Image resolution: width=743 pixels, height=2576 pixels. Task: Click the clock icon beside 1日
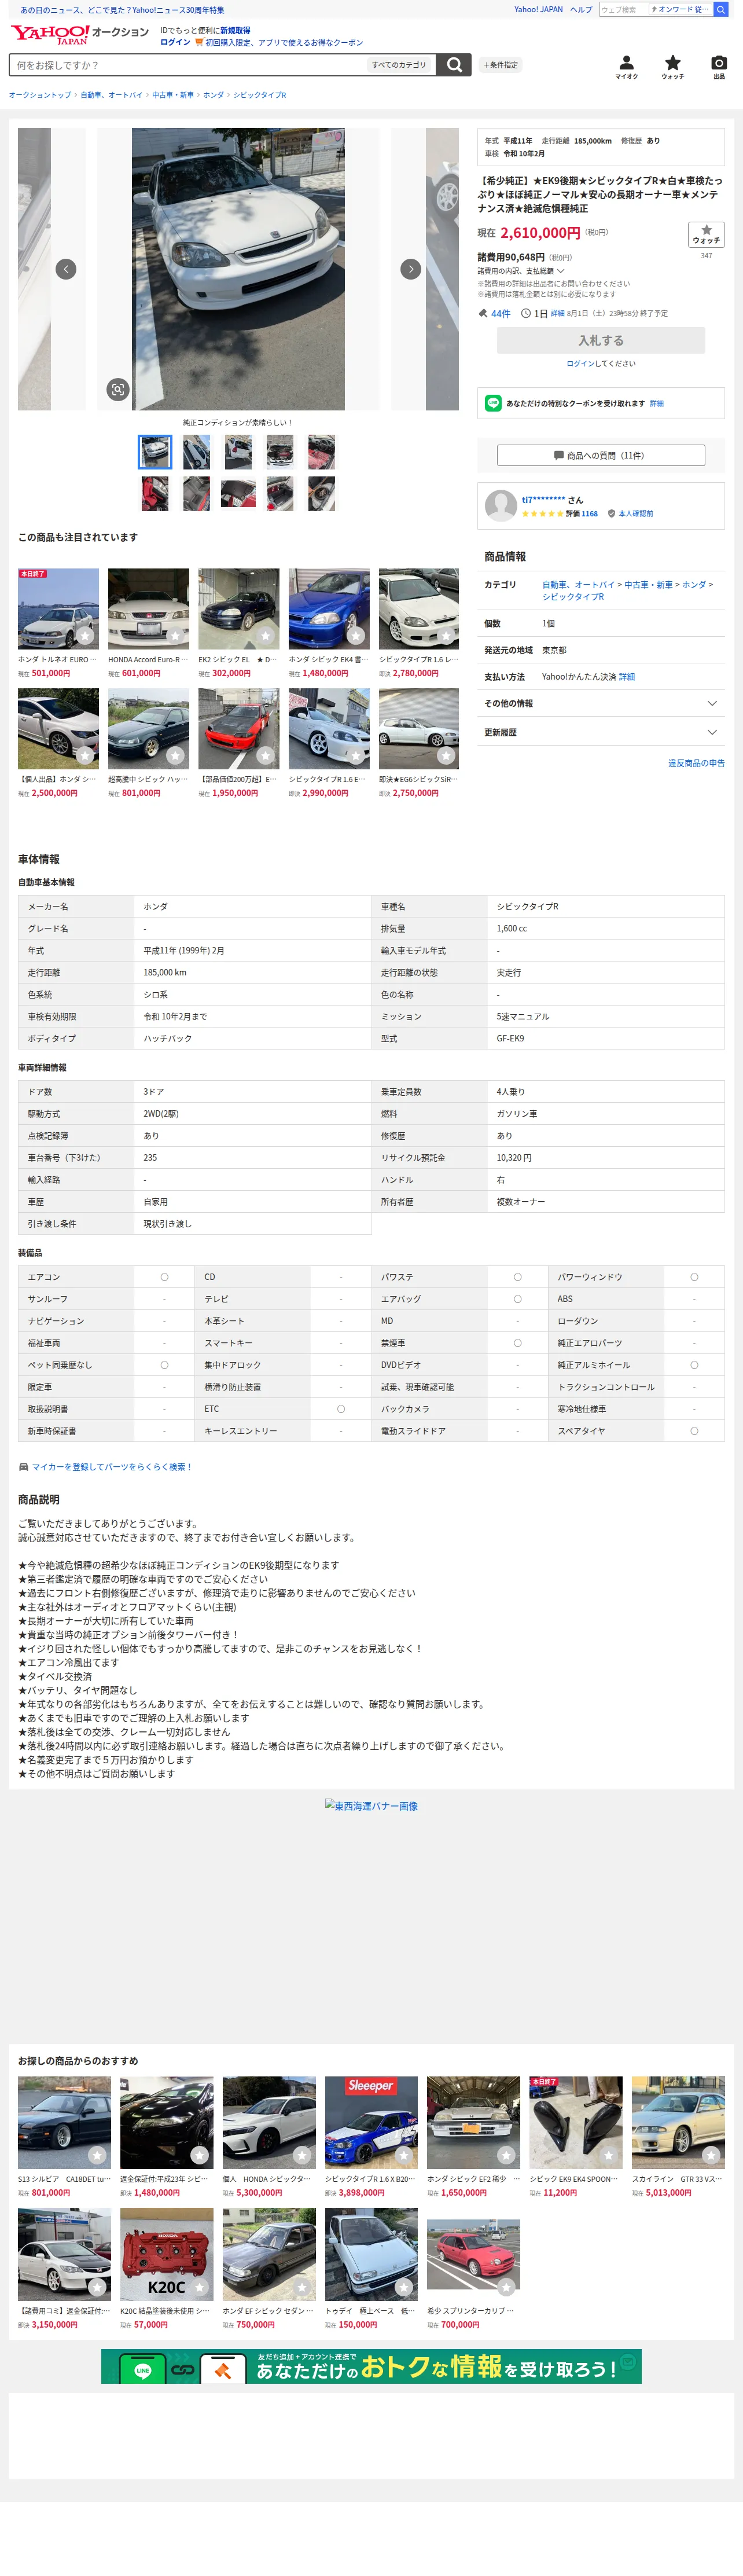(x=526, y=313)
